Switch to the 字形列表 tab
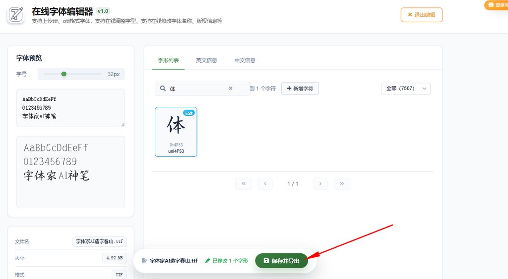 point(168,60)
